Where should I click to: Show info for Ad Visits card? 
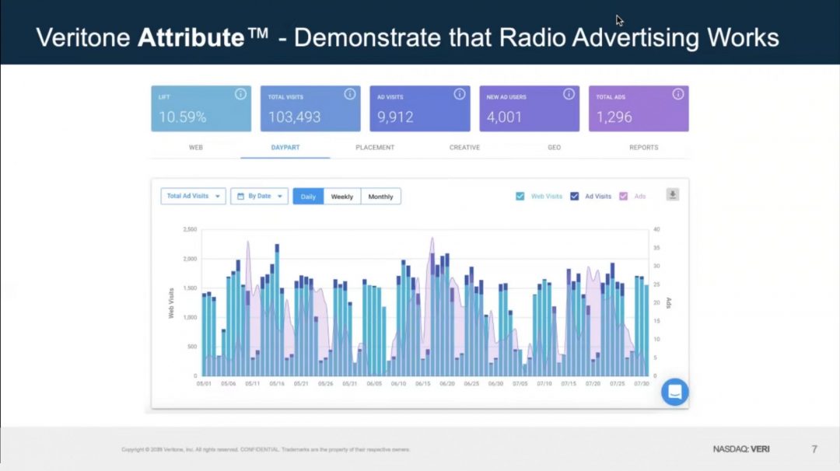[460, 94]
